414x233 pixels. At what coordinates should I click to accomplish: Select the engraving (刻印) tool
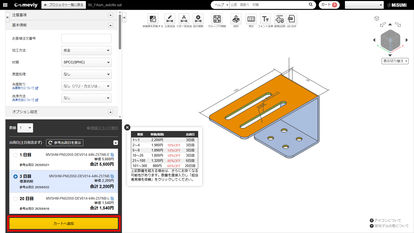(x=236, y=19)
